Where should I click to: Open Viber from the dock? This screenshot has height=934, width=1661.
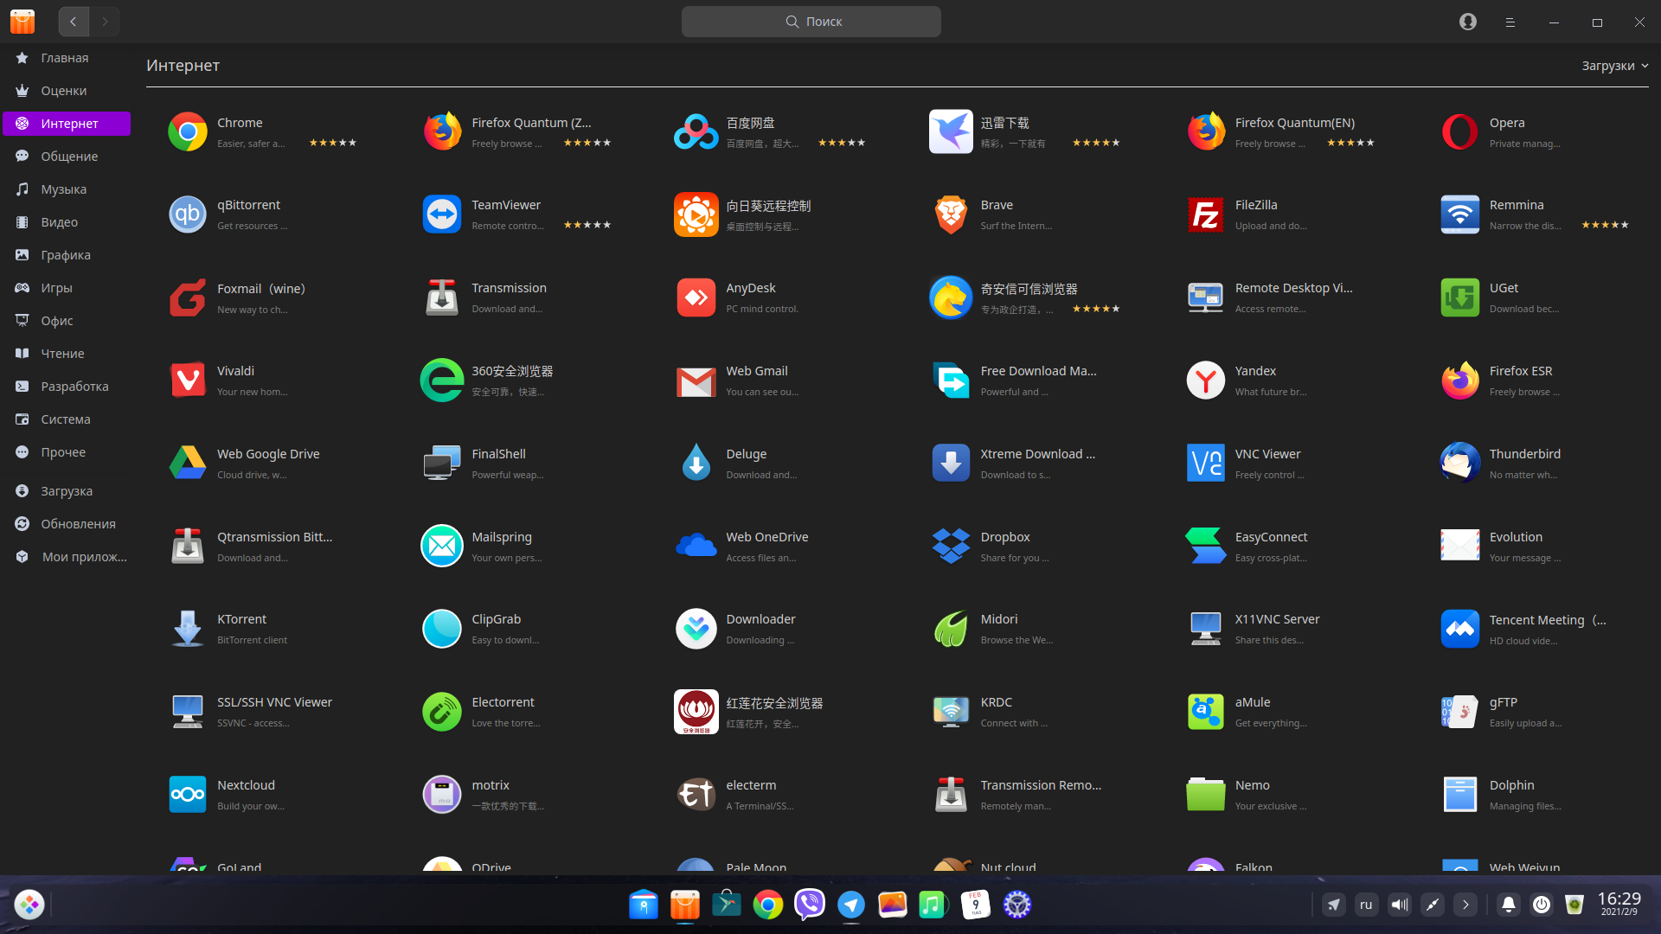coord(809,905)
